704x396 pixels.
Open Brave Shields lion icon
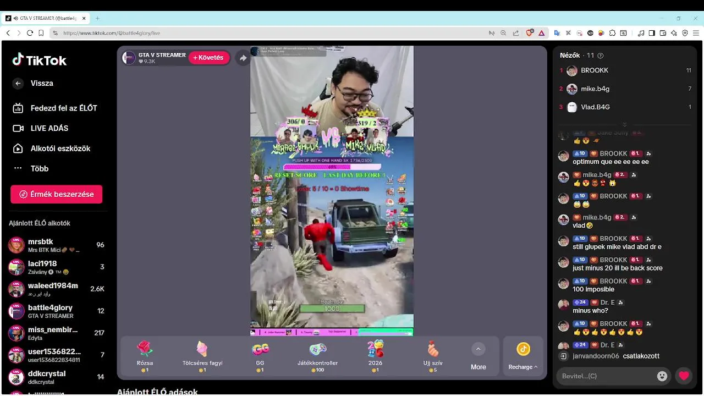pos(530,33)
